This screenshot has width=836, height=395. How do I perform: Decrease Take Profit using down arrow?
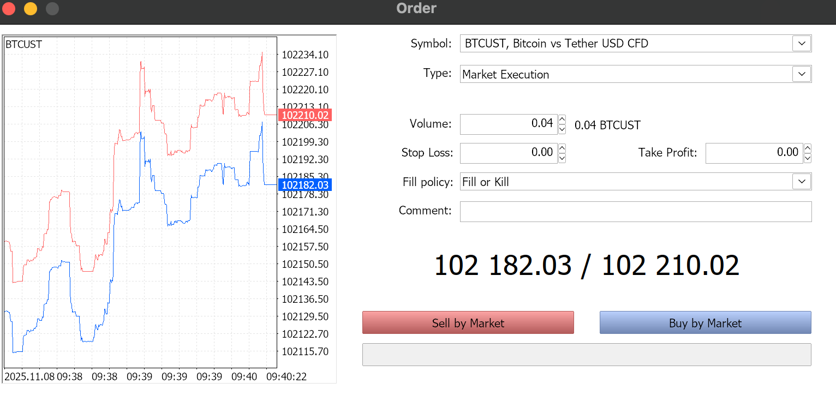tap(808, 158)
